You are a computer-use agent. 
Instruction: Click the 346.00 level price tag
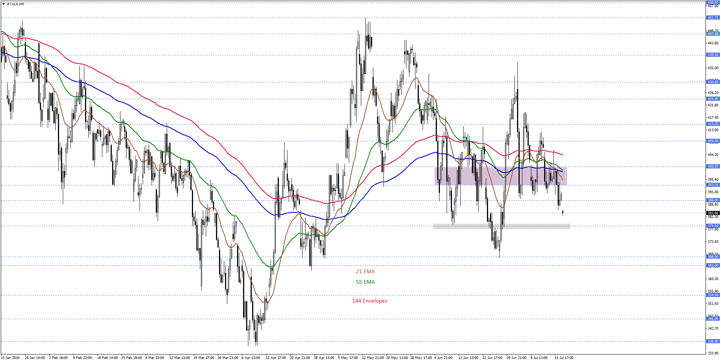tap(713, 319)
